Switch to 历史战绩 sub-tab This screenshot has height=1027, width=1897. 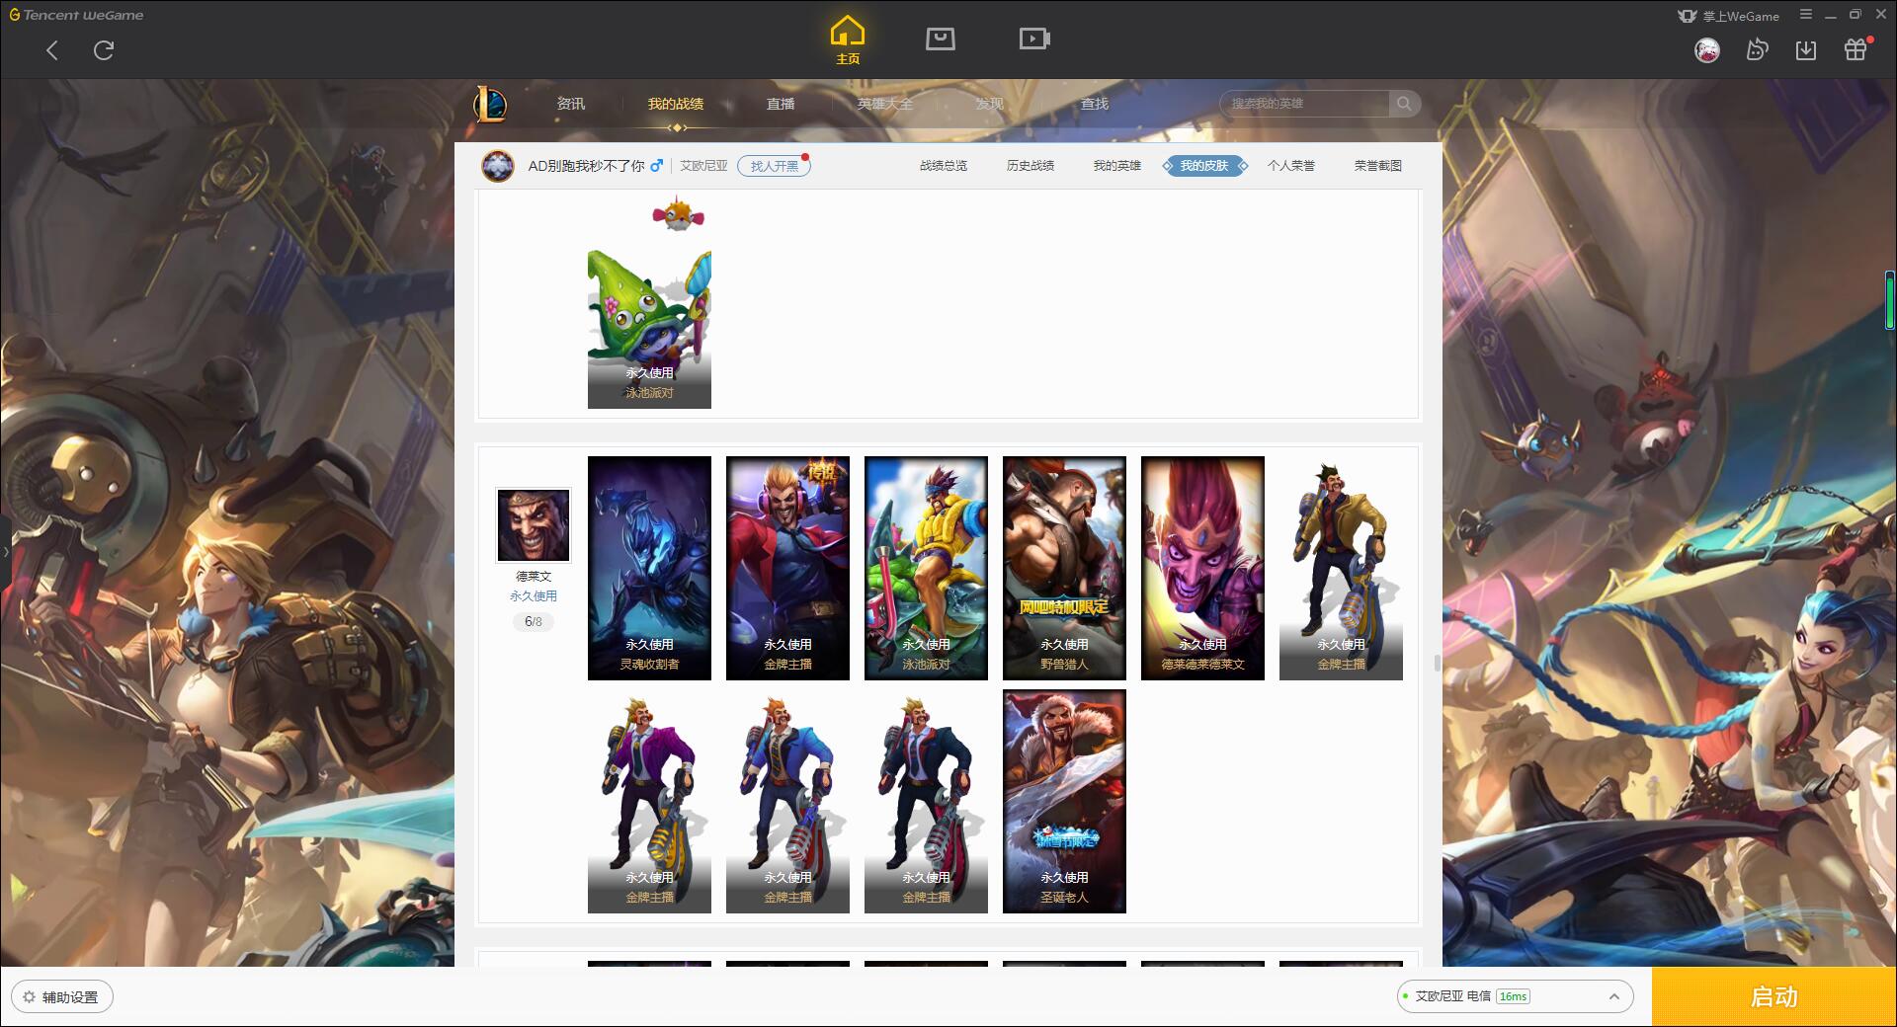pos(1031,166)
